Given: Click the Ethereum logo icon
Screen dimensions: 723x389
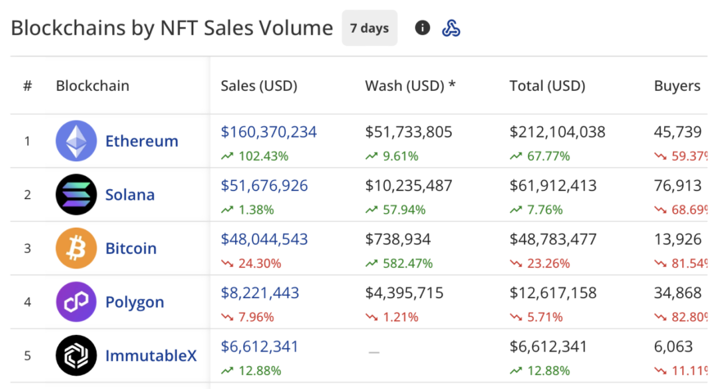Looking at the screenshot, I should click(x=76, y=141).
